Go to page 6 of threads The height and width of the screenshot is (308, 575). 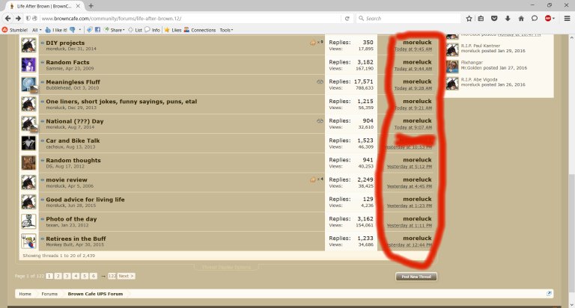point(94,276)
